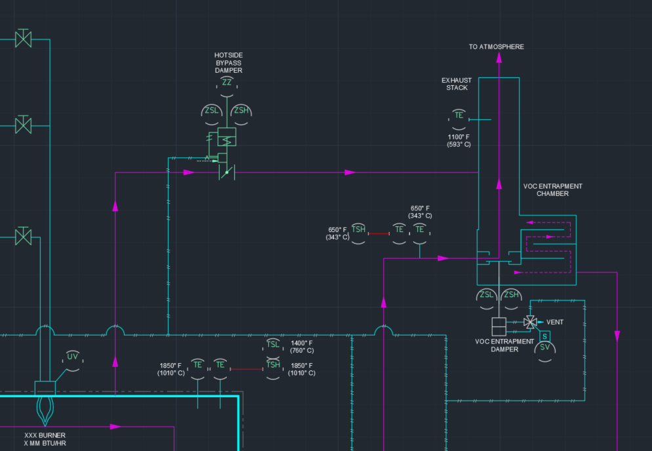
Task: Click the ZSH bubble above VOC Entrapment Damper
Action: click(x=511, y=299)
